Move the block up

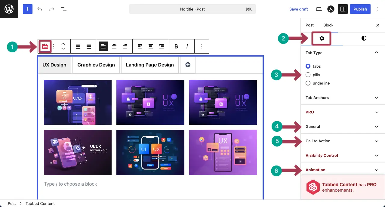pyautogui.click(x=63, y=44)
